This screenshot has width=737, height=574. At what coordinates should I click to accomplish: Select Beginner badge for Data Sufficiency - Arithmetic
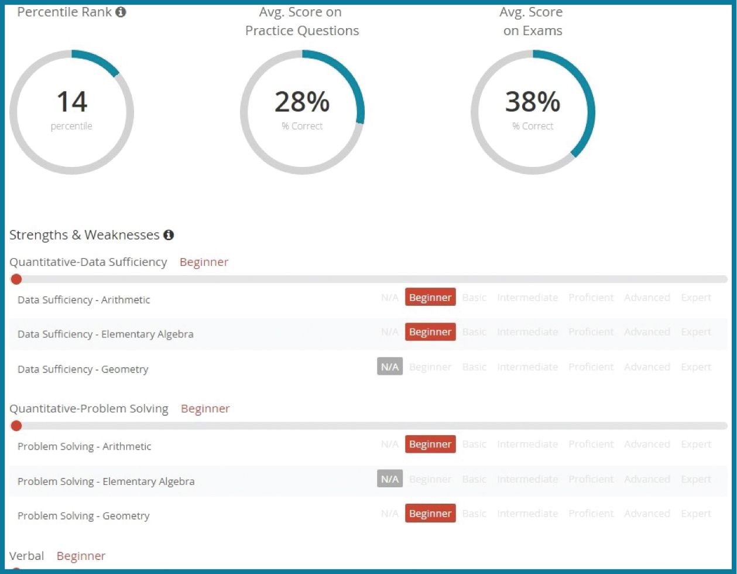[x=430, y=298]
